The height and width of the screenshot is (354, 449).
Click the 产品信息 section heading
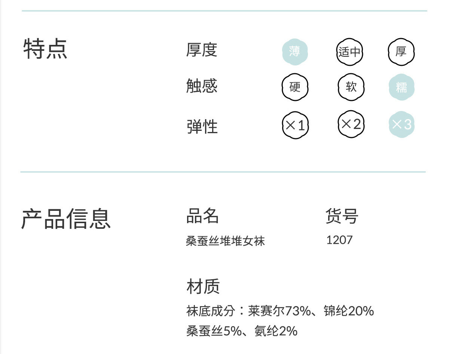66,219
